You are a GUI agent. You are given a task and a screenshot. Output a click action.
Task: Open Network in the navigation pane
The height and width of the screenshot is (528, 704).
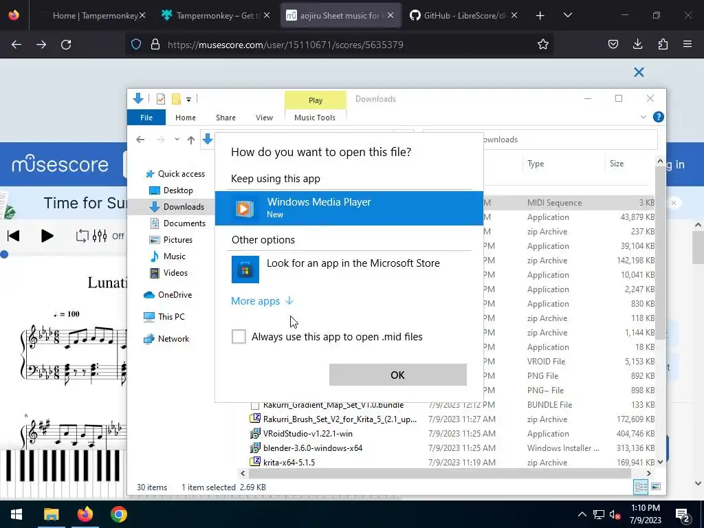166,339
